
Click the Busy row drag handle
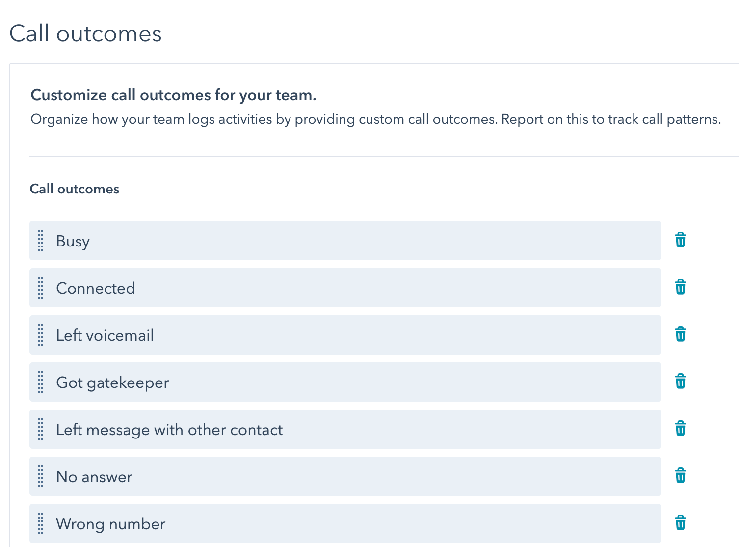[41, 241]
